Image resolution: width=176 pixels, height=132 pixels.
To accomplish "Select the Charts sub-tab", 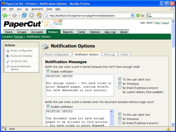I will pos(124,54).
